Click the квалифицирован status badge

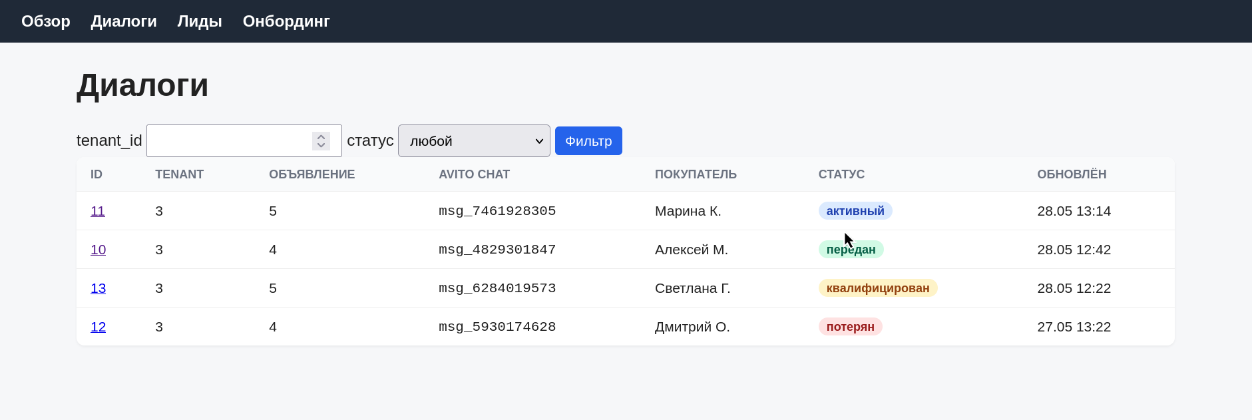pos(878,288)
